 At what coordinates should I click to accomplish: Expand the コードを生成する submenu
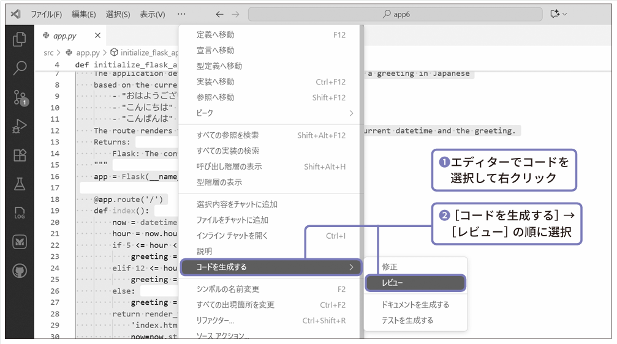[x=271, y=267]
